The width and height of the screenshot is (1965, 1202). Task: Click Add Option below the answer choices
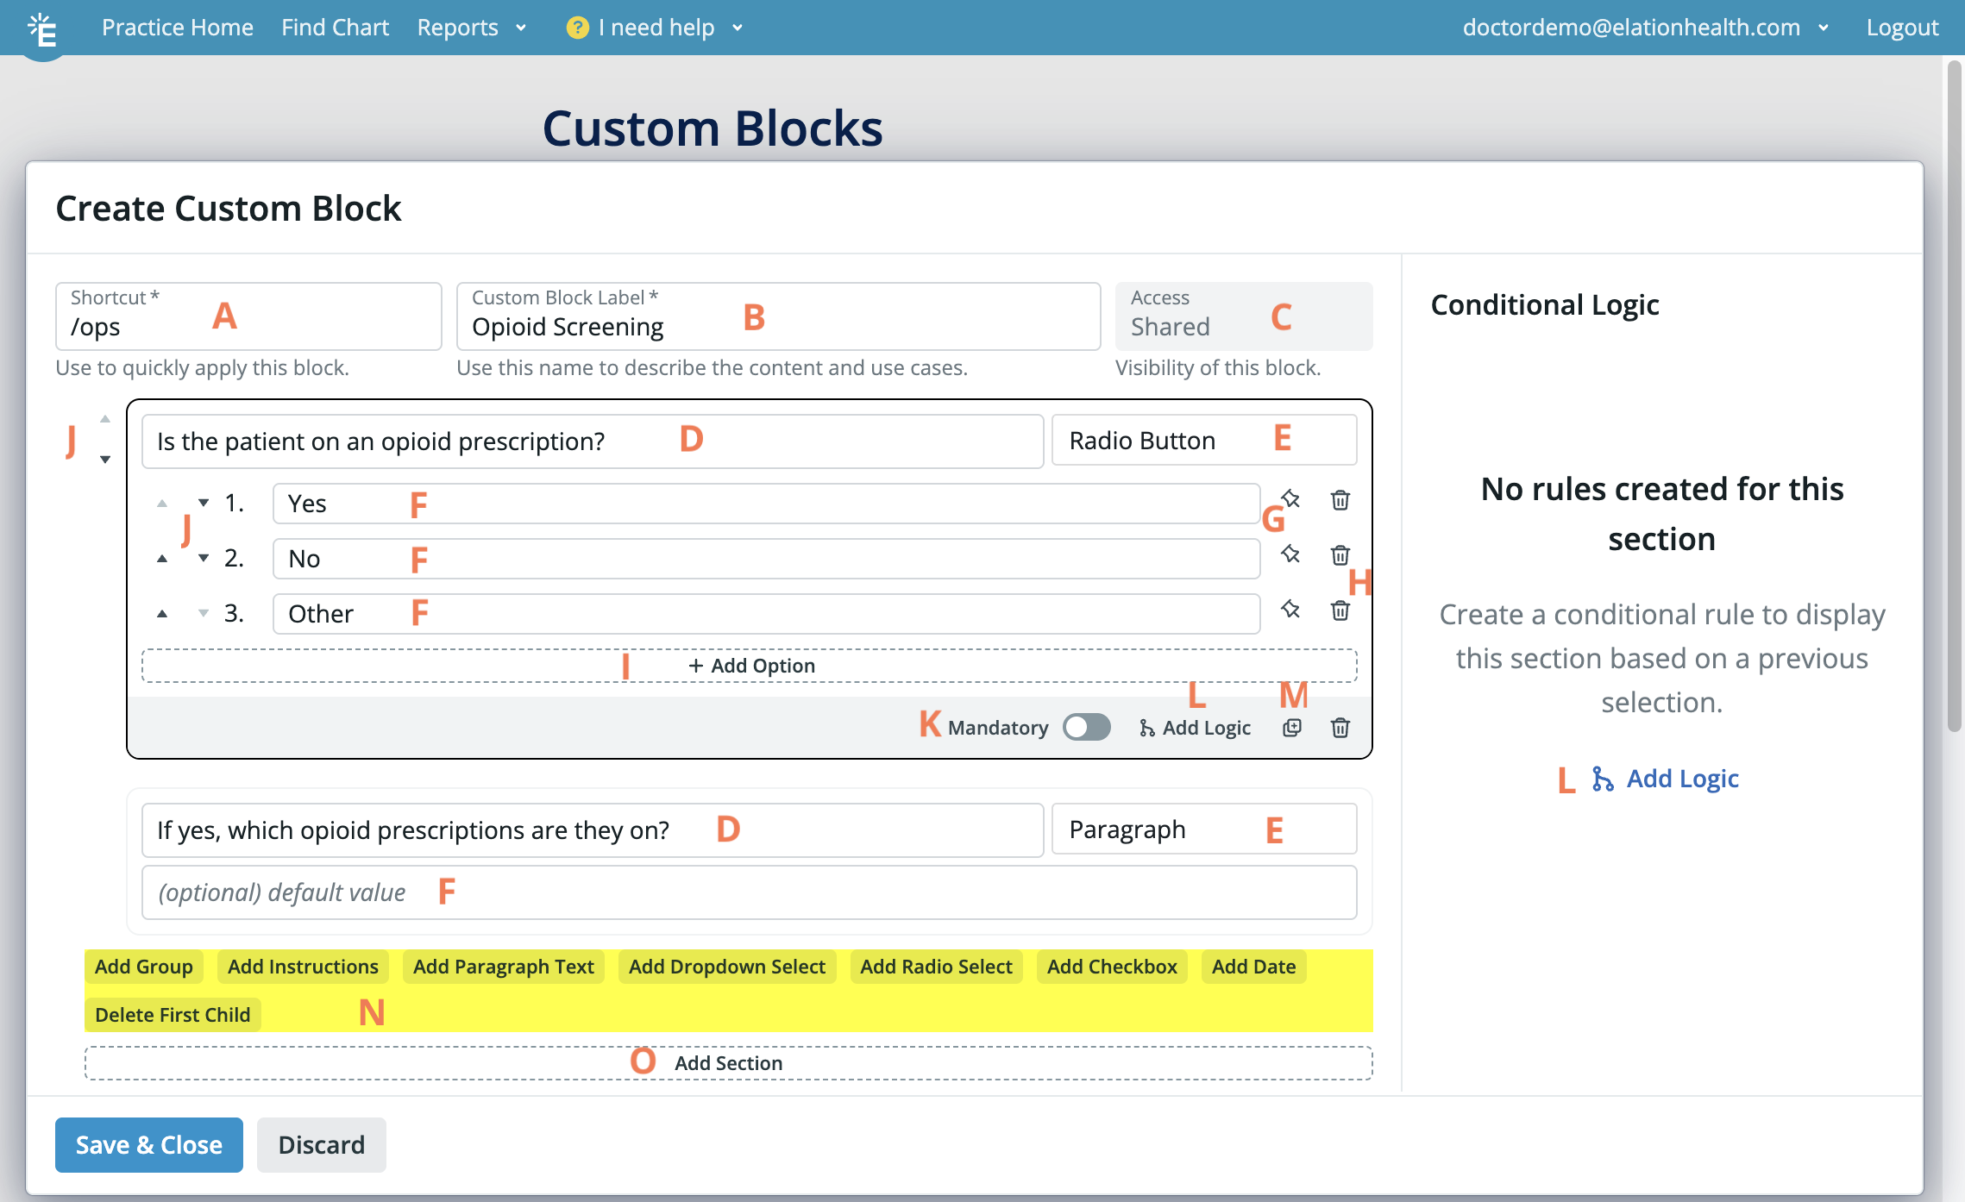pyautogui.click(x=749, y=665)
